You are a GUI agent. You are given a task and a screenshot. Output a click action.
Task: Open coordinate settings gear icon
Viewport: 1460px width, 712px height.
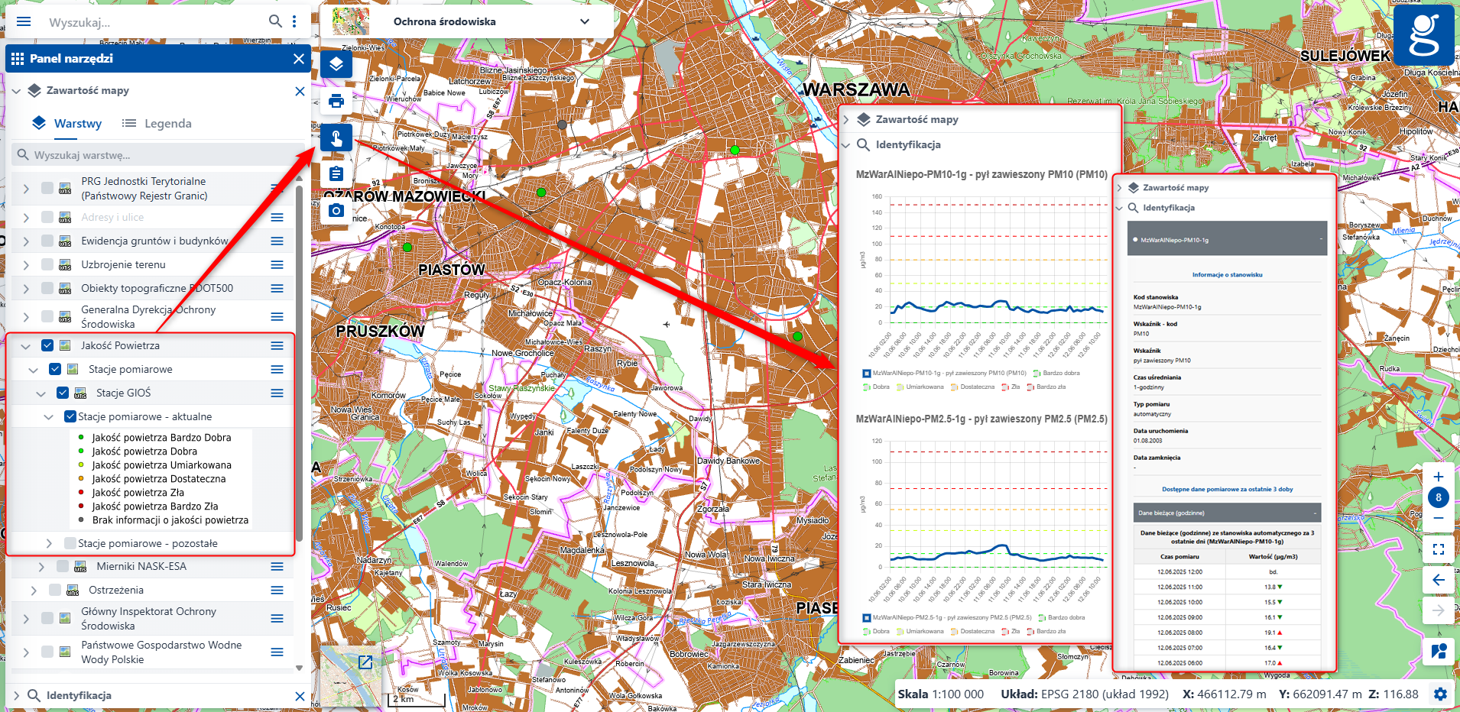point(1440,694)
